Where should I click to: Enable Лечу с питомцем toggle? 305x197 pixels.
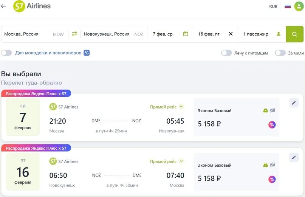tap(226, 53)
